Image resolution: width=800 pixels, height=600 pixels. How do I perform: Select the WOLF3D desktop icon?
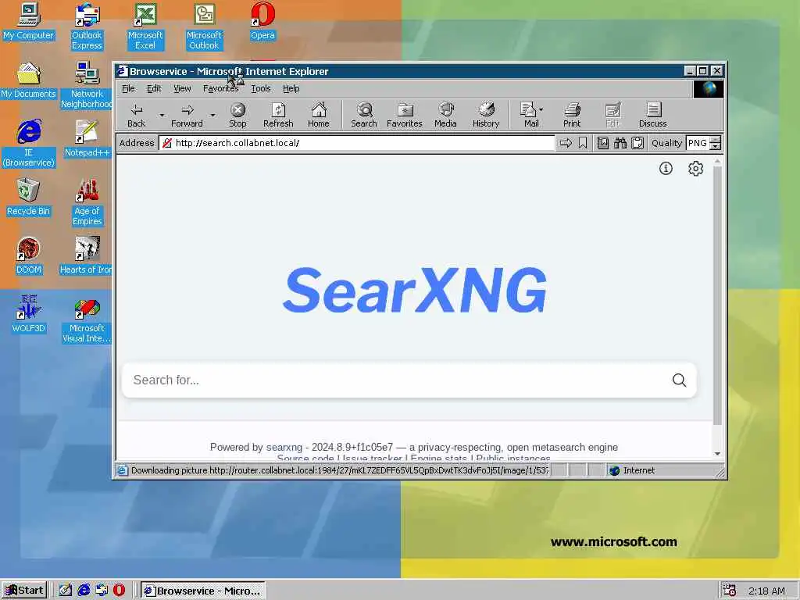pyautogui.click(x=29, y=314)
